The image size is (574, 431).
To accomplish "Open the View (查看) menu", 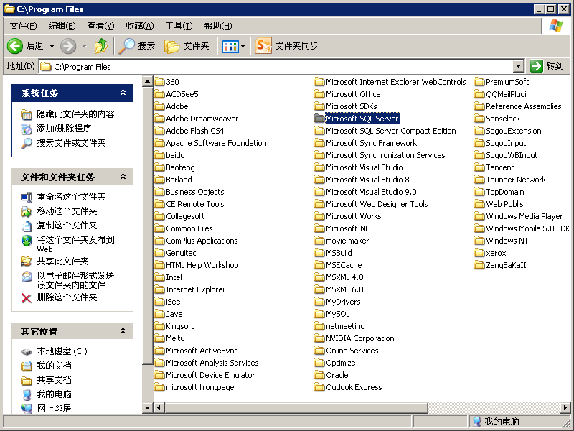I will 100,26.
